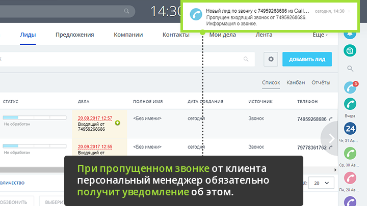Image resolution: width=367 pixels, height=206 pixels.
Task: Call 74959268686 using the handset icon
Action: (331, 119)
